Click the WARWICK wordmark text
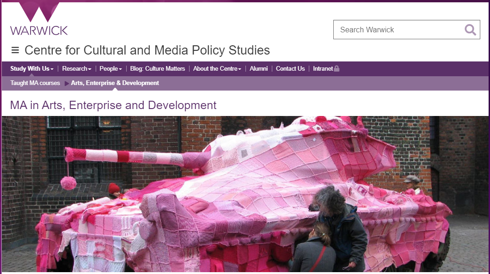The image size is (490, 274). [x=39, y=30]
